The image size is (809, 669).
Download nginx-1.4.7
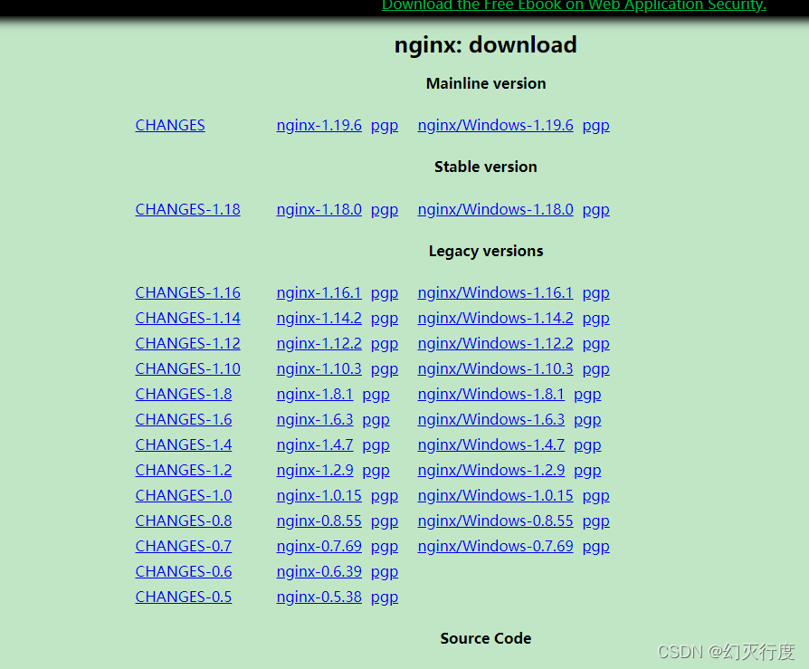(315, 444)
